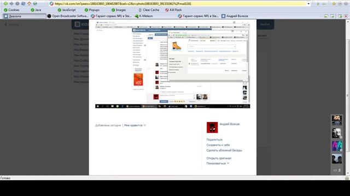Click Поделиться link
350x196 pixels.
pos(214,139)
